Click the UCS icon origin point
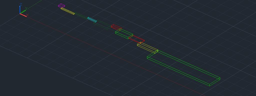This screenshot has width=256, height=96. tap(20, 14)
